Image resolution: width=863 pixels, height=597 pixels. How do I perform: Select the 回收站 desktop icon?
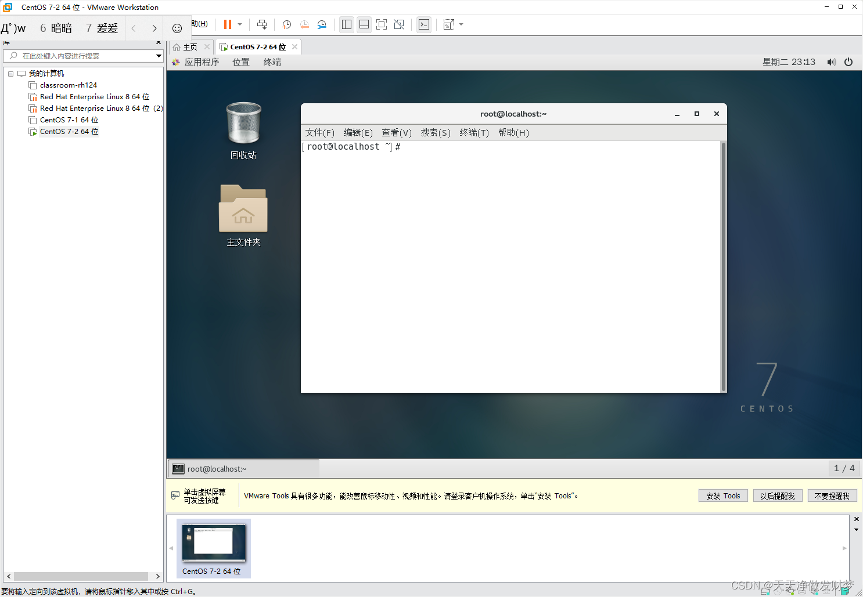243,131
